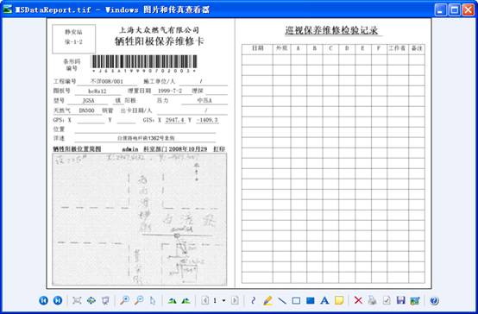Click the burial date value 1999-7-2

(170, 91)
